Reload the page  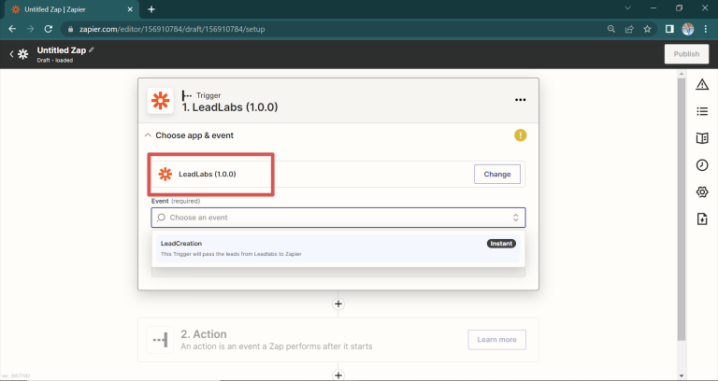click(48, 29)
